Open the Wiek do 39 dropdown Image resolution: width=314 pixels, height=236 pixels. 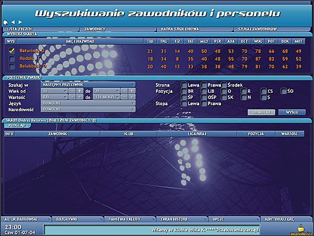[x=106, y=91]
